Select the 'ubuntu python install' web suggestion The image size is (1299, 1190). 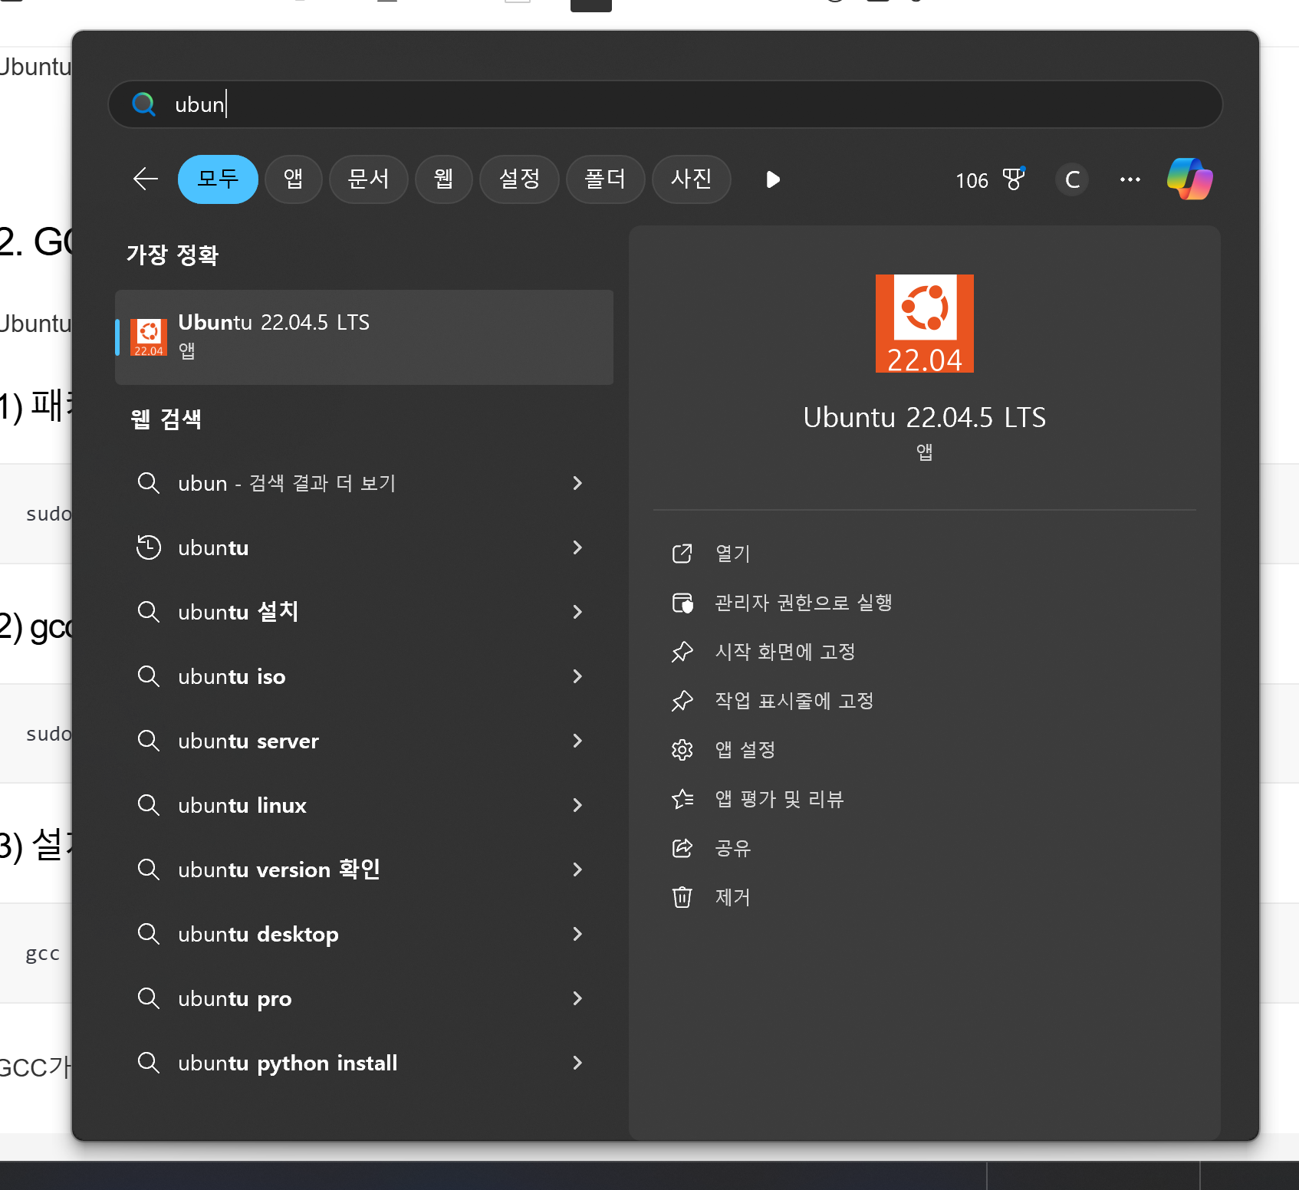364,1063
